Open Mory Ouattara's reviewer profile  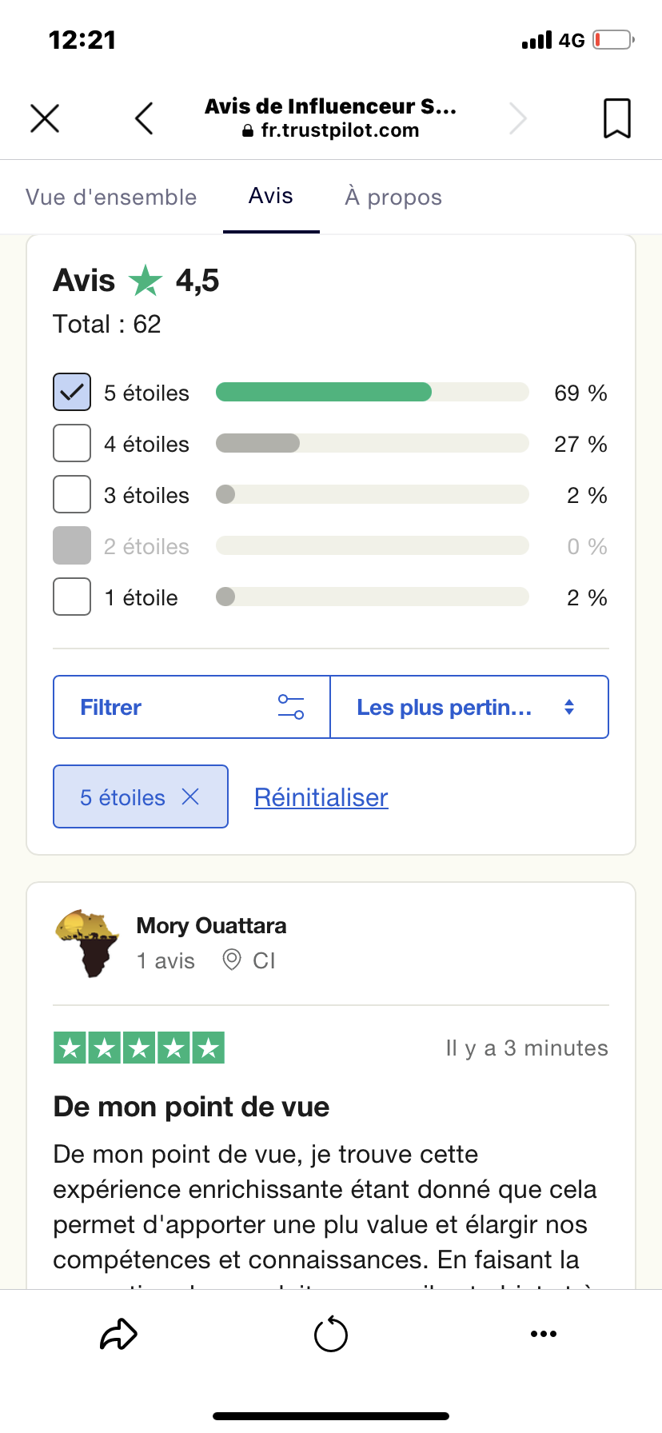pyautogui.click(x=211, y=925)
